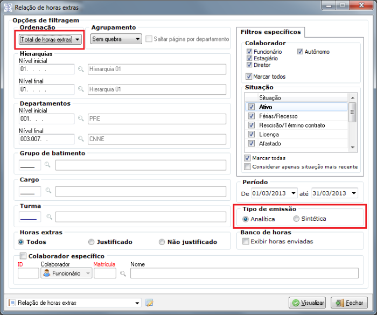Screen dimensions: 377x315
Task: Select the Filtros específicos tab
Action: 271,32
